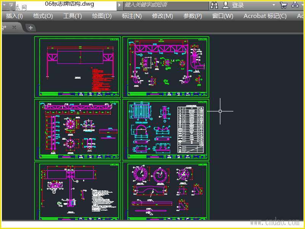Open the 绘图(D) menu
Image resolution: width=305 pixels, height=229 pixels.
[102, 16]
